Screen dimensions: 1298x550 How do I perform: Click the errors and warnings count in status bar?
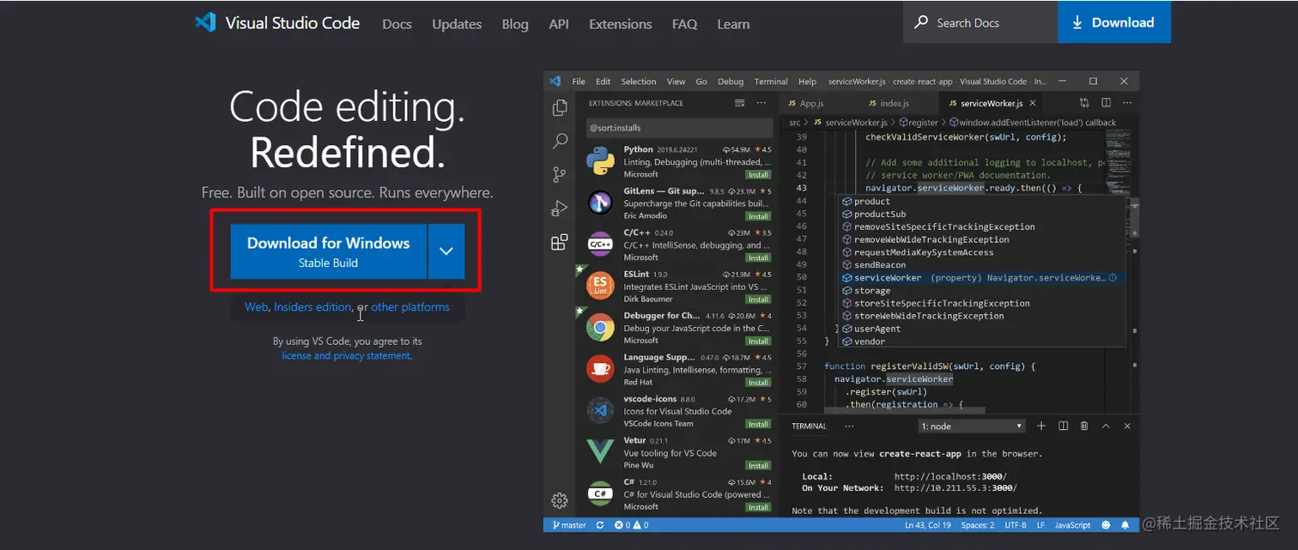(x=632, y=525)
